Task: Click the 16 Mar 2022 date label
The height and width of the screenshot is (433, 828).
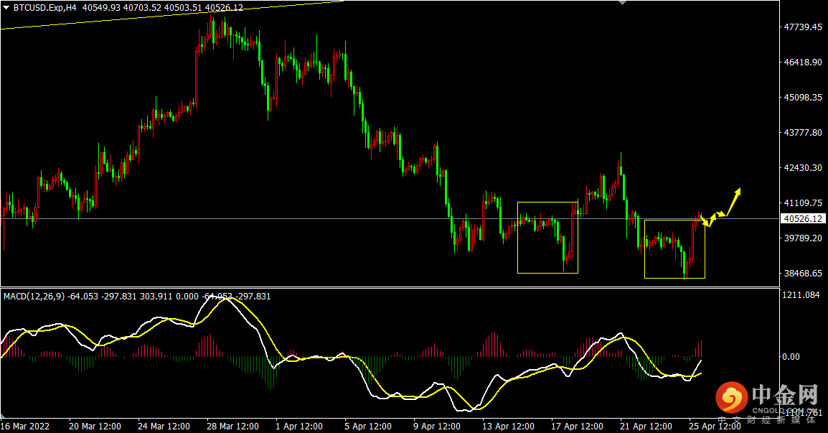Action: [x=25, y=427]
